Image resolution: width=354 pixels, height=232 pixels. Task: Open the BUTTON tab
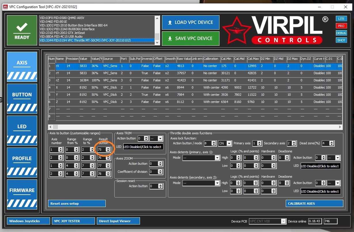[22, 98]
